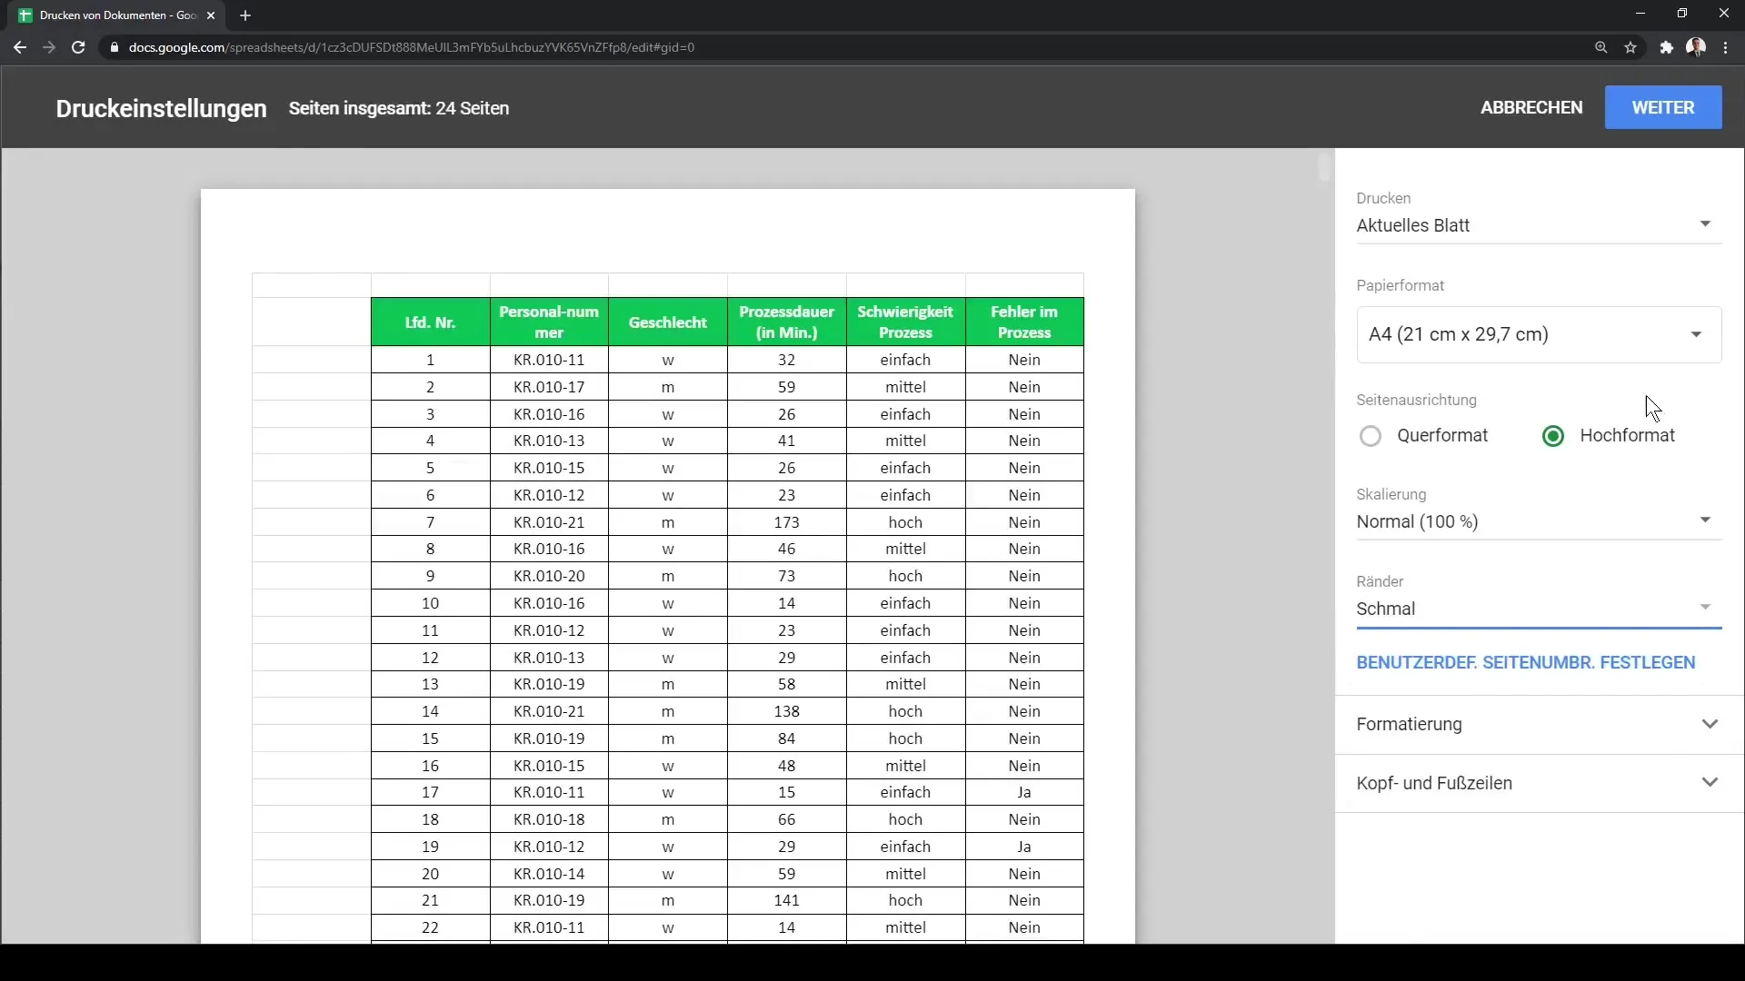
Task: Click the Seiten insgesamt: 24 Seiten text
Action: pos(399,108)
